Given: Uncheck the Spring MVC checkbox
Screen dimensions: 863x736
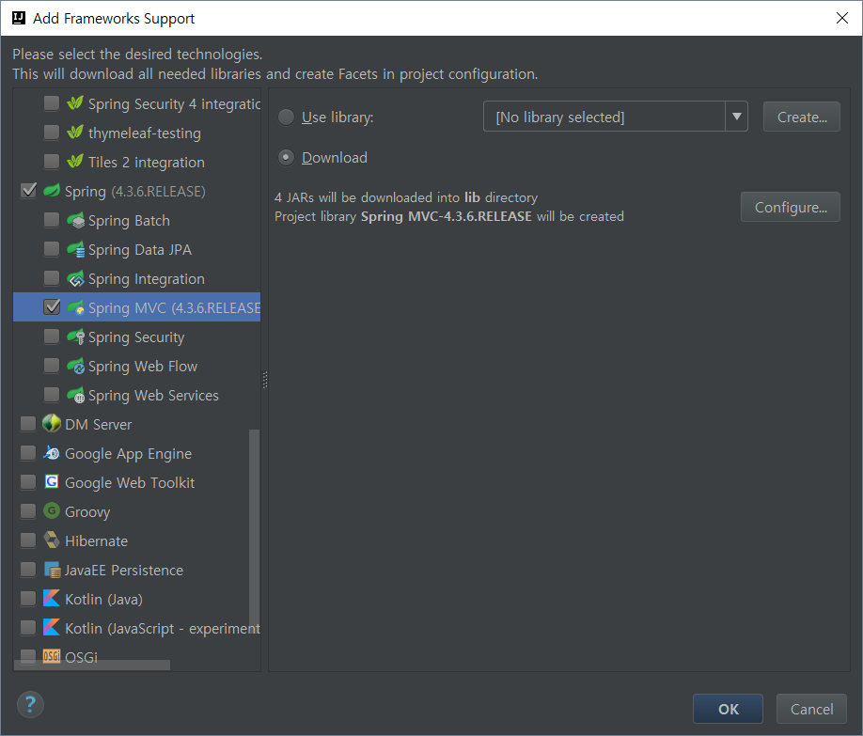Looking at the screenshot, I should tap(52, 307).
